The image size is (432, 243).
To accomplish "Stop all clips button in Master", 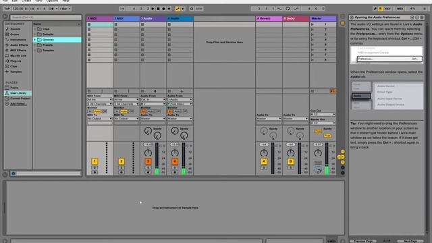I will pyautogui.click(x=313, y=91).
